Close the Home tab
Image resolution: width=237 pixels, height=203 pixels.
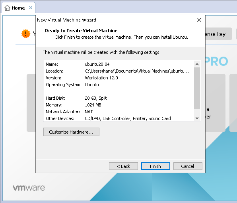coord(31,8)
